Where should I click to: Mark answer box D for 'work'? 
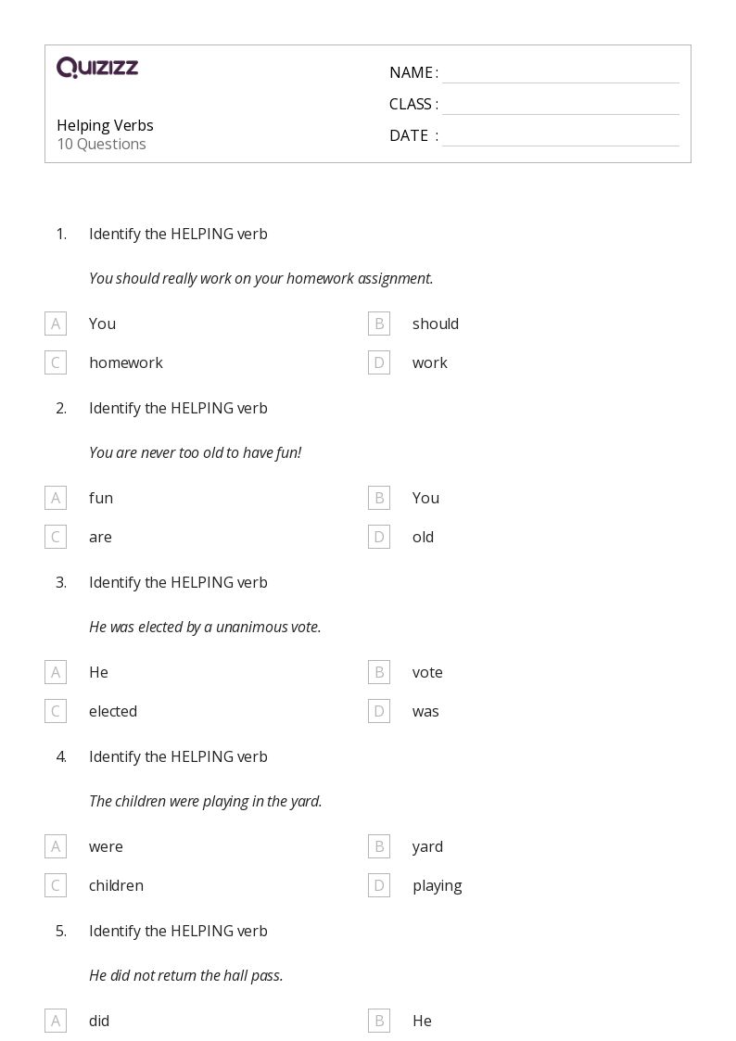pos(379,362)
